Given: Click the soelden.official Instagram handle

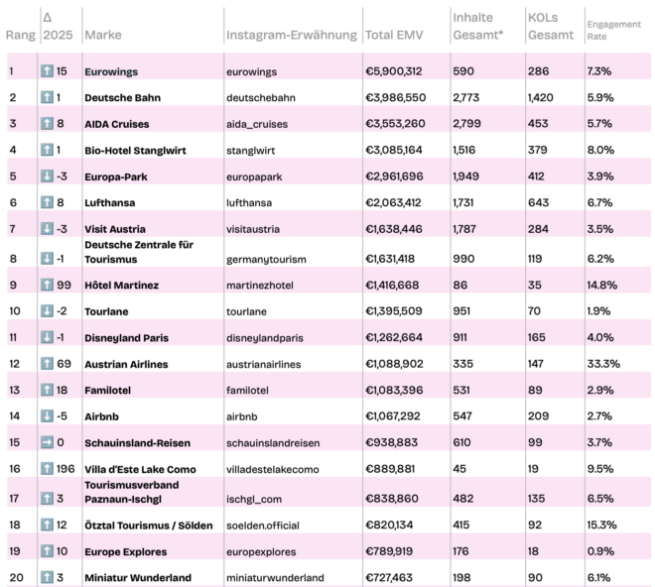Looking at the screenshot, I should [263, 526].
